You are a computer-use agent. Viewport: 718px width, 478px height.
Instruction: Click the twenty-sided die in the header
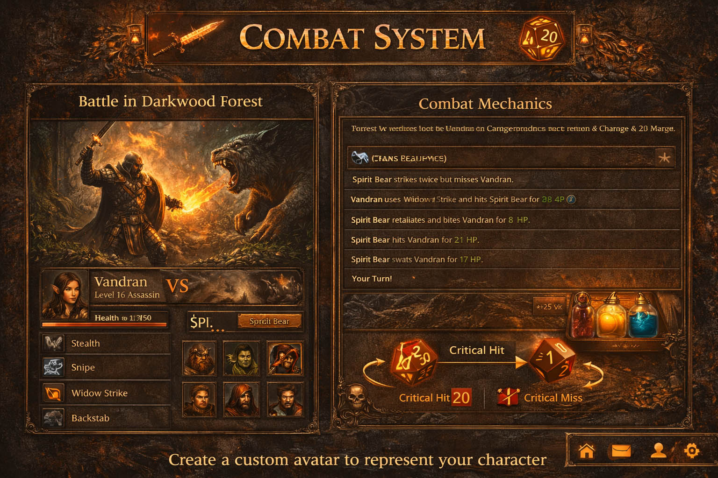[x=542, y=38]
